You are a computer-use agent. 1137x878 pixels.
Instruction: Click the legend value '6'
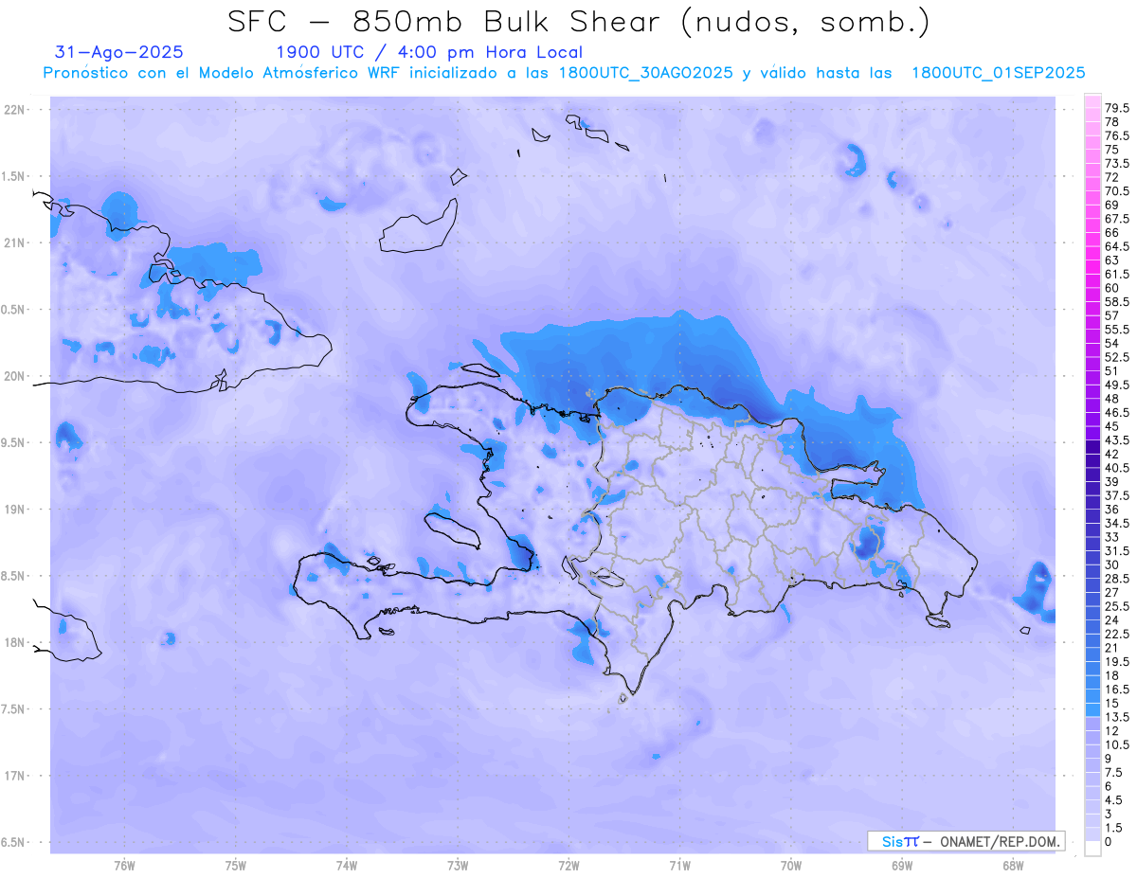click(x=1109, y=786)
